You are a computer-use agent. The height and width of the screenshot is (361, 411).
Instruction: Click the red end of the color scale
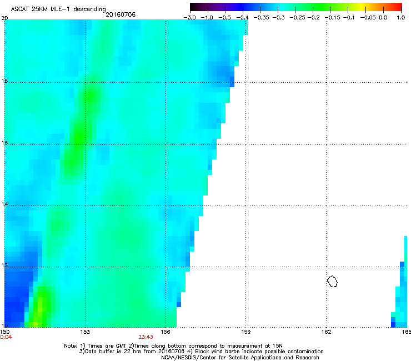397,7
